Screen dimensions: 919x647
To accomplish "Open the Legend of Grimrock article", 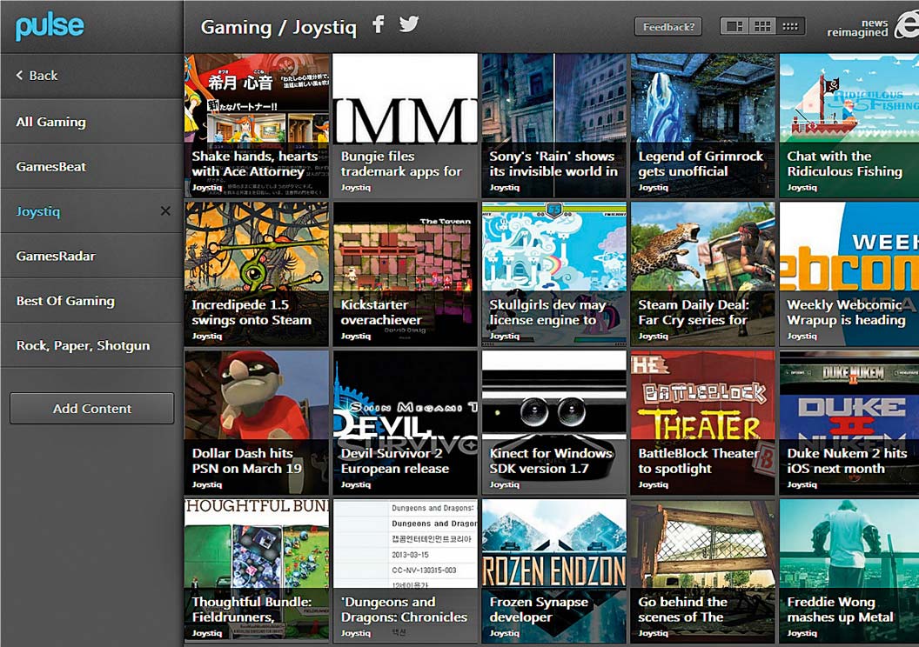I will click(702, 125).
